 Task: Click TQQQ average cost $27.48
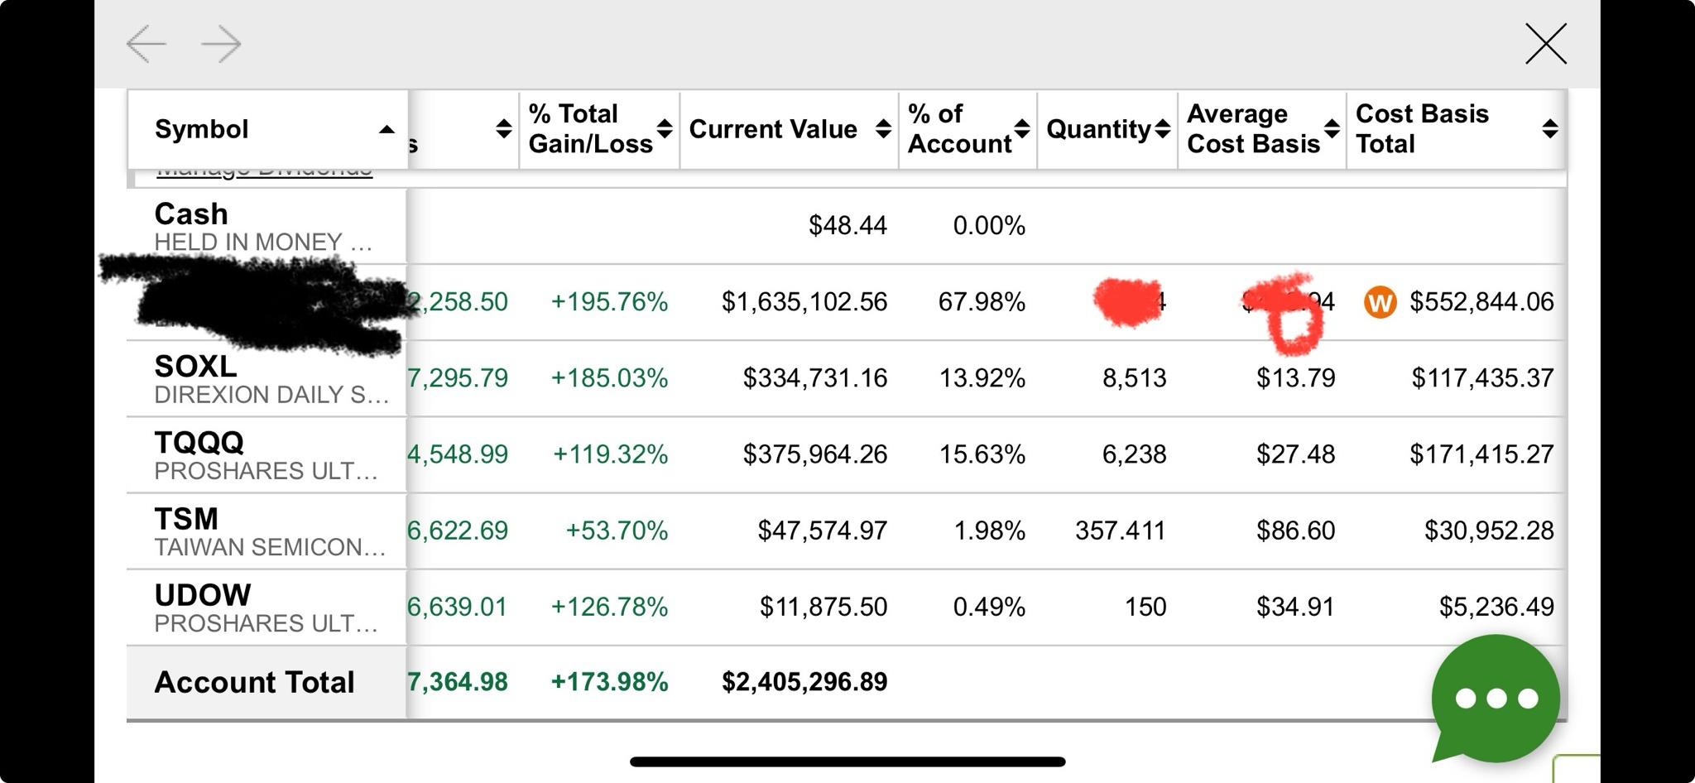[1295, 454]
